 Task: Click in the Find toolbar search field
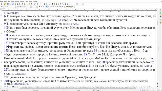[x=73, y=4]
